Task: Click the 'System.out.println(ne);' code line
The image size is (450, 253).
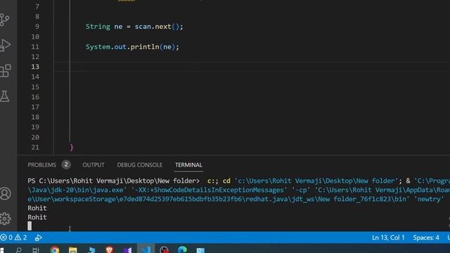Action: 132,47
